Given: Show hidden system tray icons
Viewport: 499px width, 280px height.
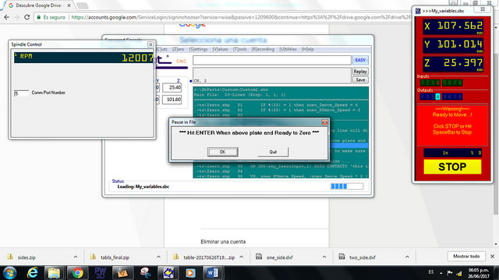Looking at the screenshot, I should click(441, 273).
